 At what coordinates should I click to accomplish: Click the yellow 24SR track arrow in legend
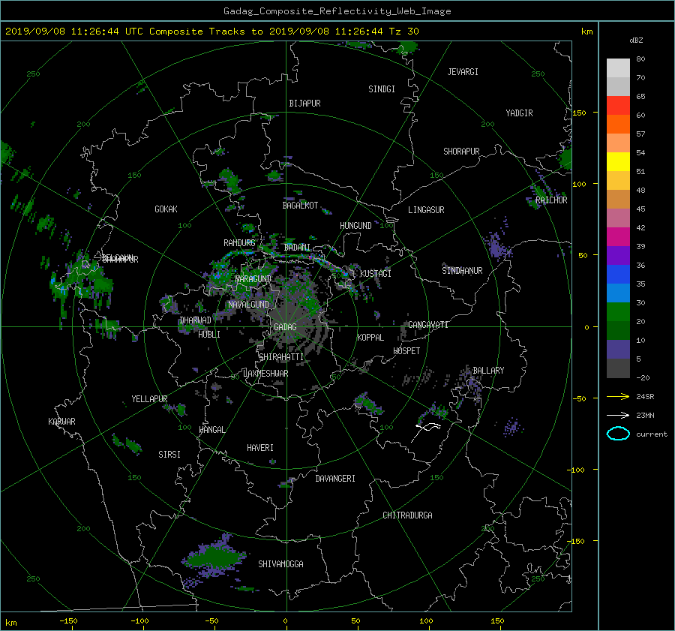point(618,396)
